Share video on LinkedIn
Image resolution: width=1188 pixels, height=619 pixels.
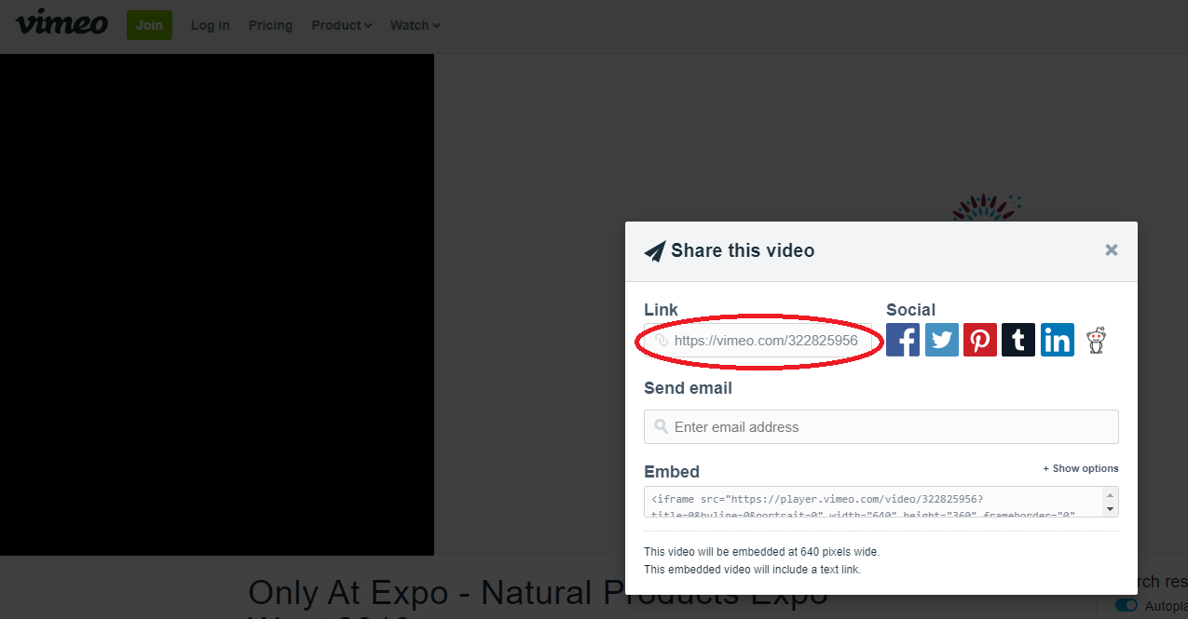pyautogui.click(x=1058, y=340)
